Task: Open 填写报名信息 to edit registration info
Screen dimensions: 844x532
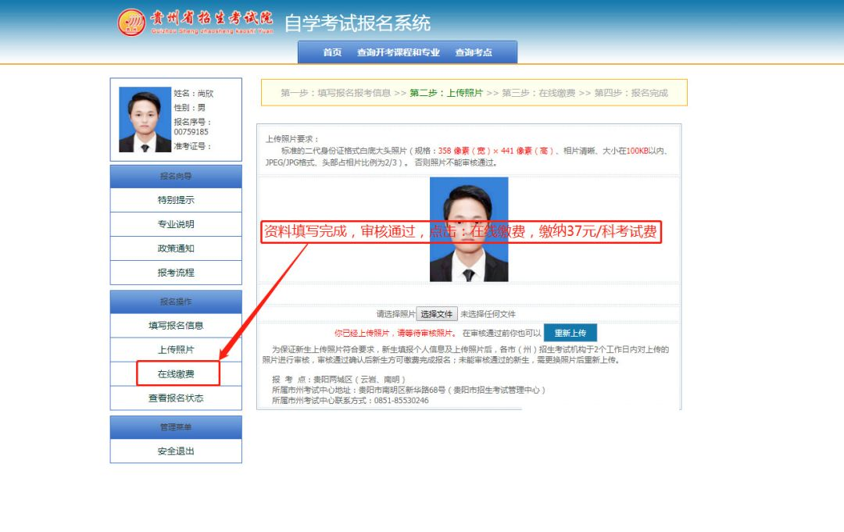Action: click(x=175, y=325)
